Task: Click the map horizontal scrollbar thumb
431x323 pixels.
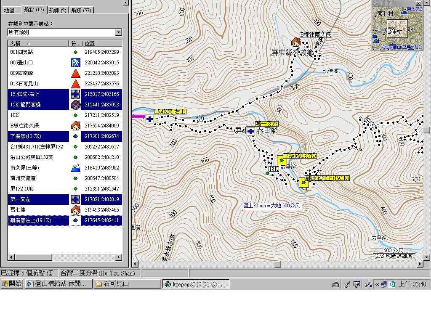Action: pyautogui.click(x=278, y=264)
